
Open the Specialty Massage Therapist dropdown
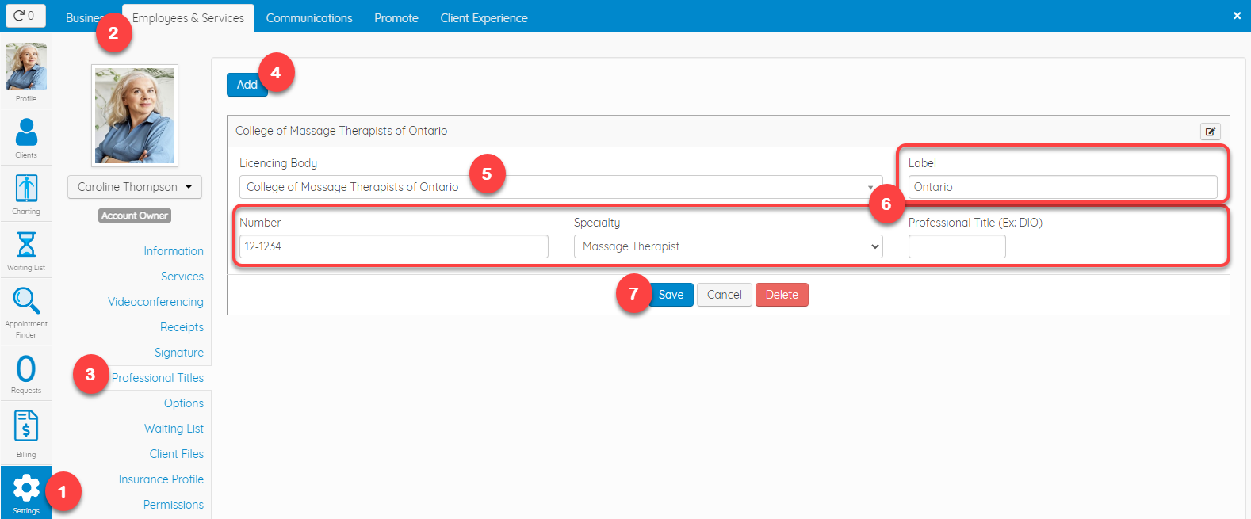point(728,246)
